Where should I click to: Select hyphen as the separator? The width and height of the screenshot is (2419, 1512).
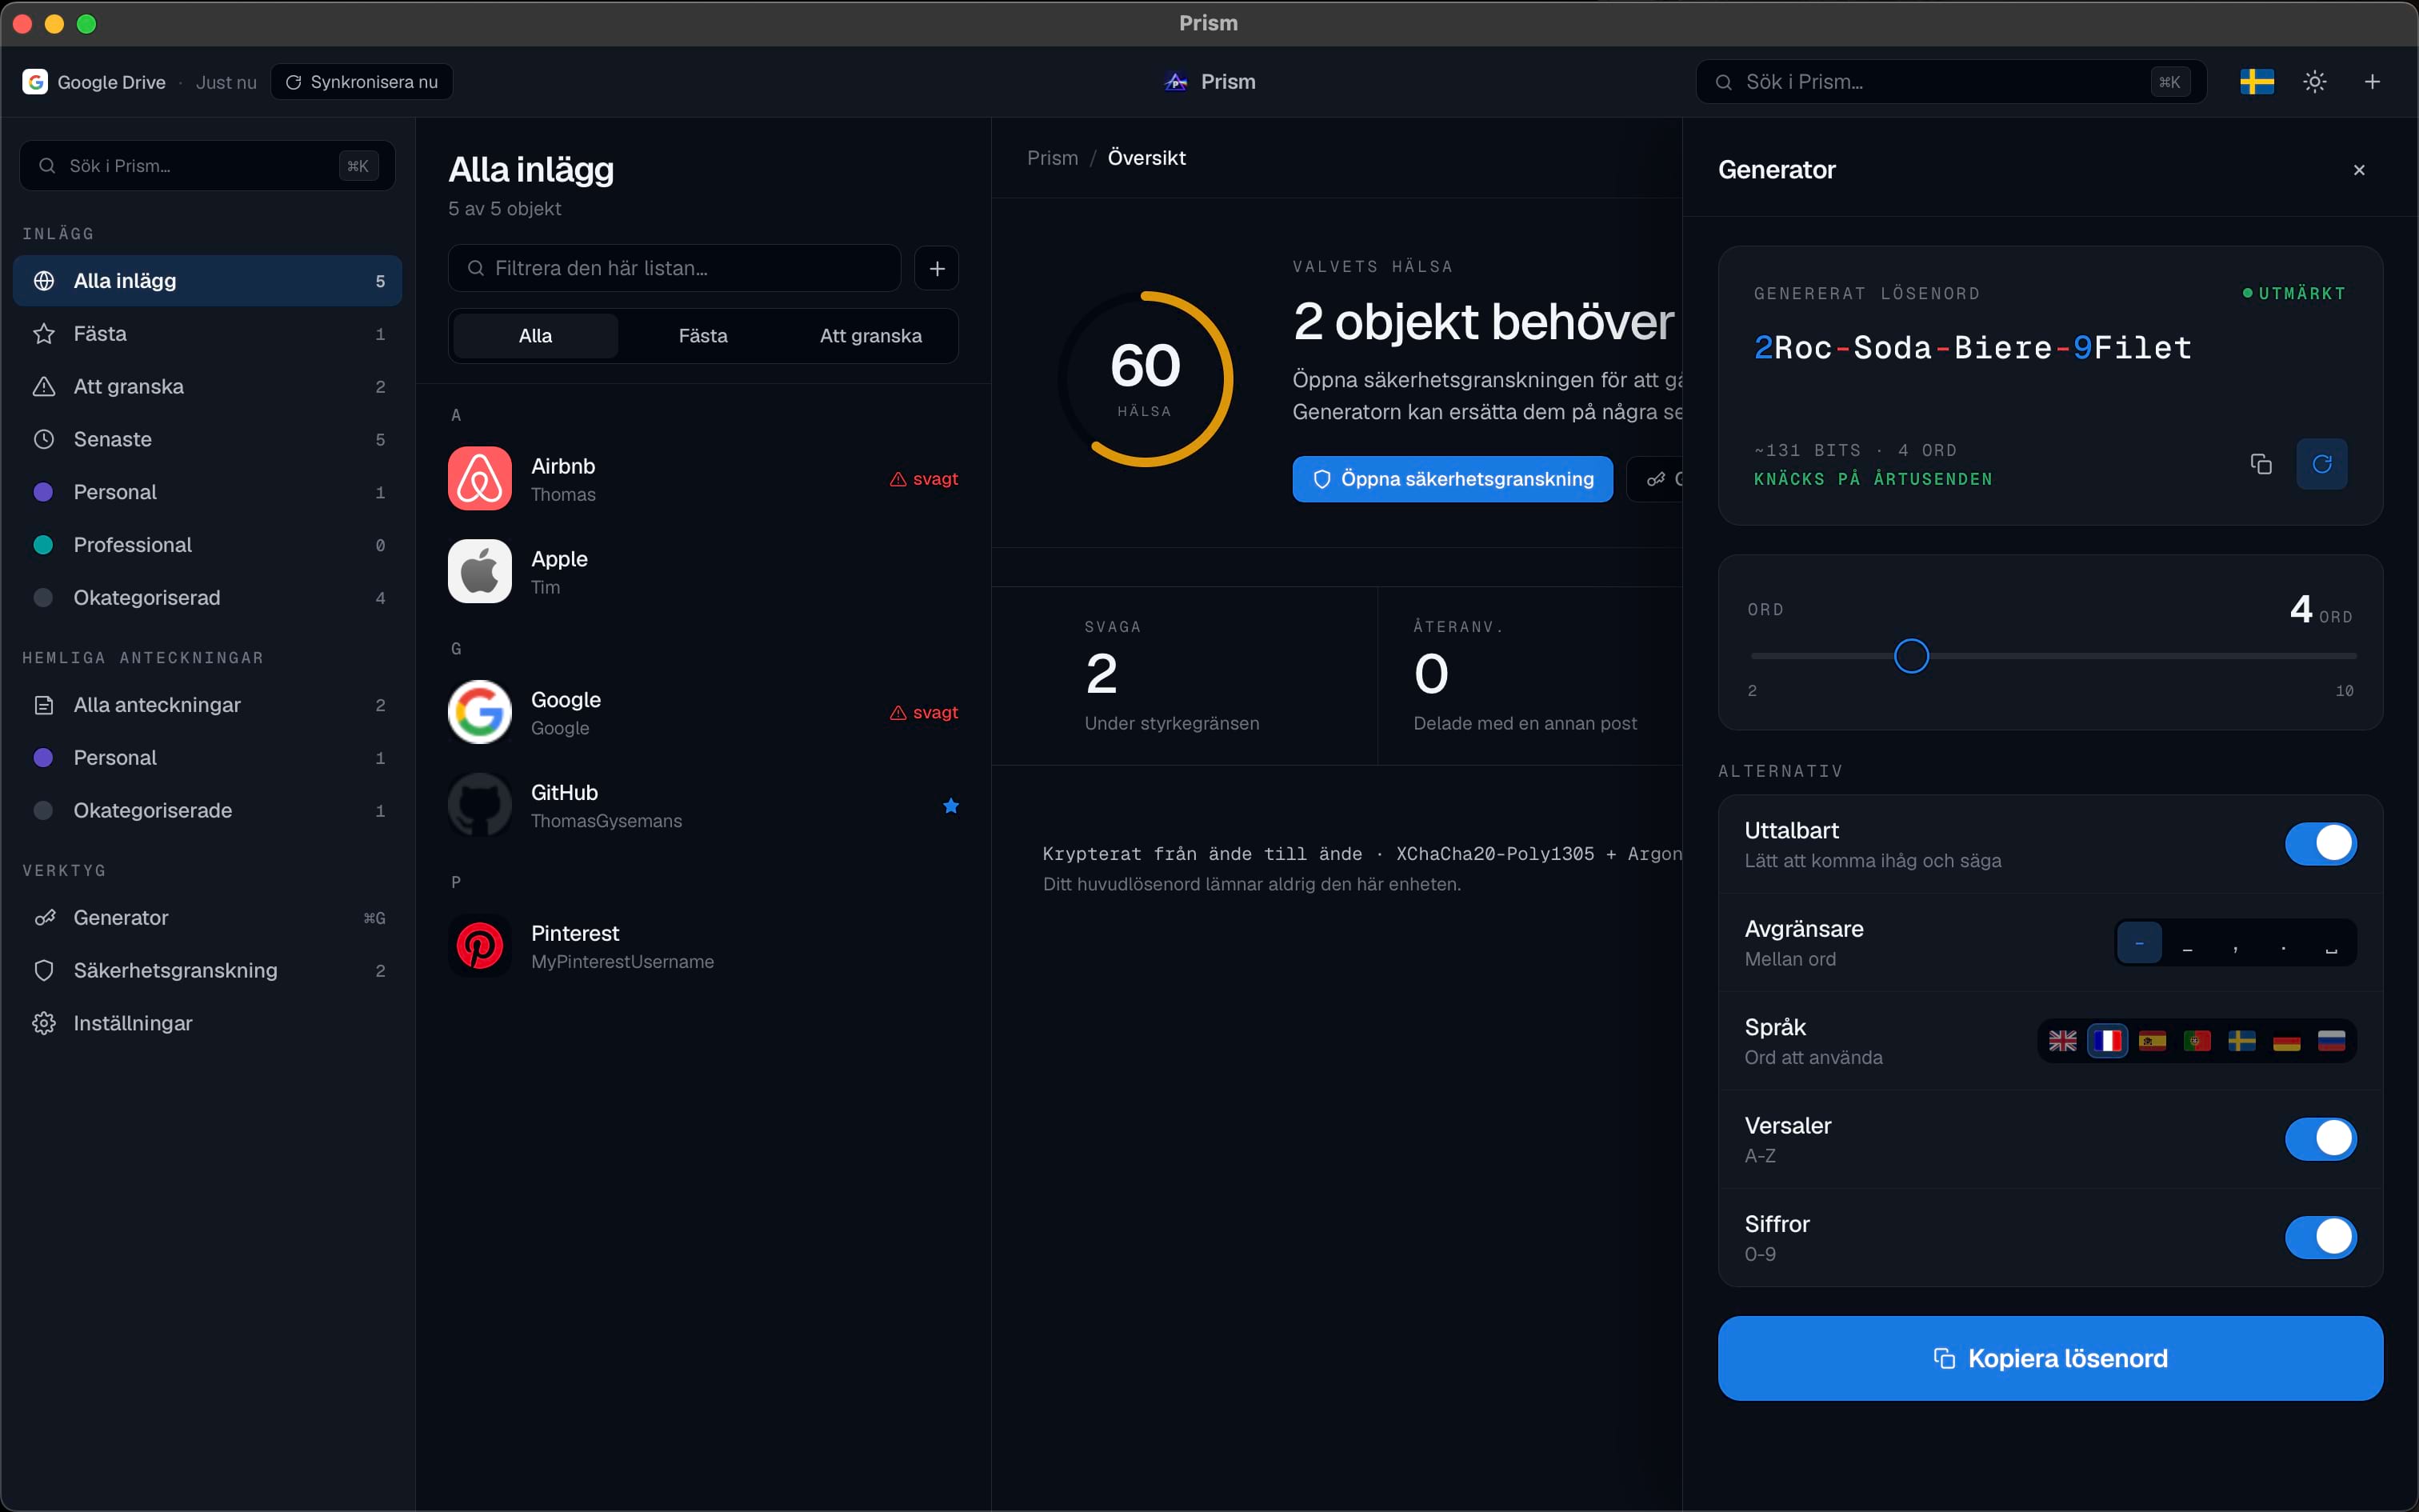[x=2139, y=944]
